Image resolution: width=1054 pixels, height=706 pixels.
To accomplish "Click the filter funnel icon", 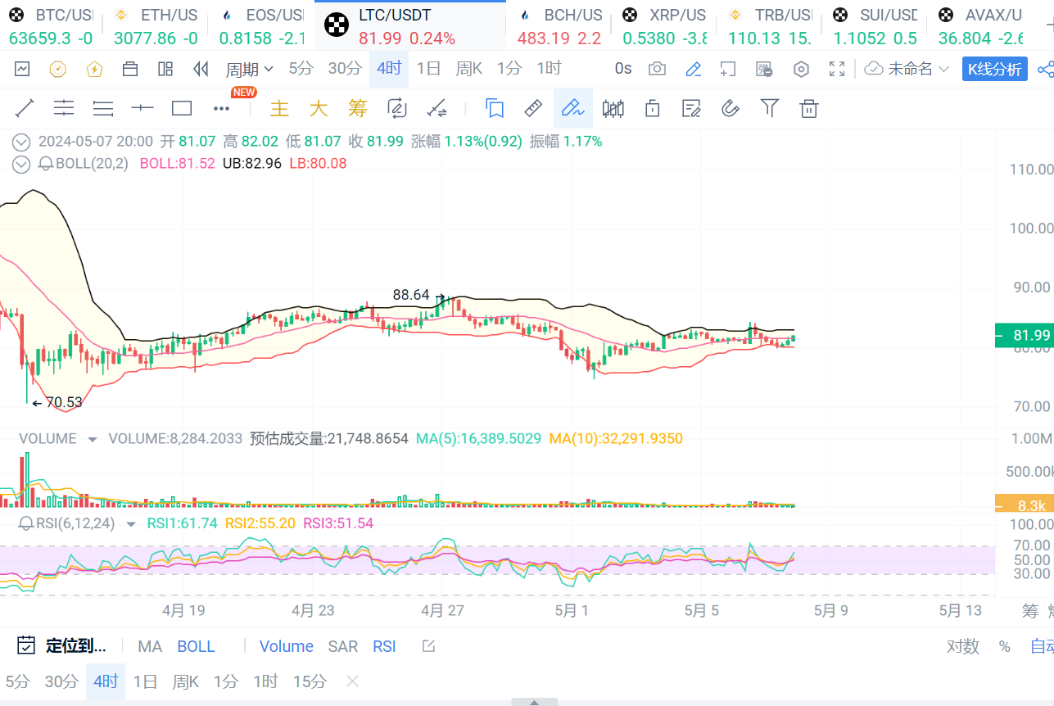I will (769, 108).
